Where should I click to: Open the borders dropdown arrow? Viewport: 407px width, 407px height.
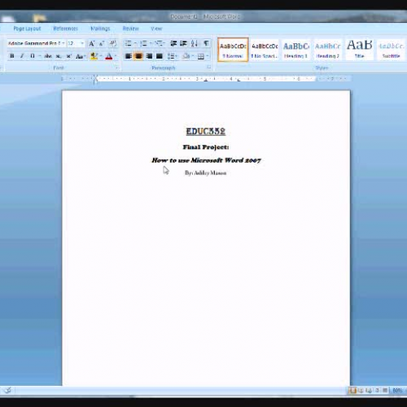(208, 56)
